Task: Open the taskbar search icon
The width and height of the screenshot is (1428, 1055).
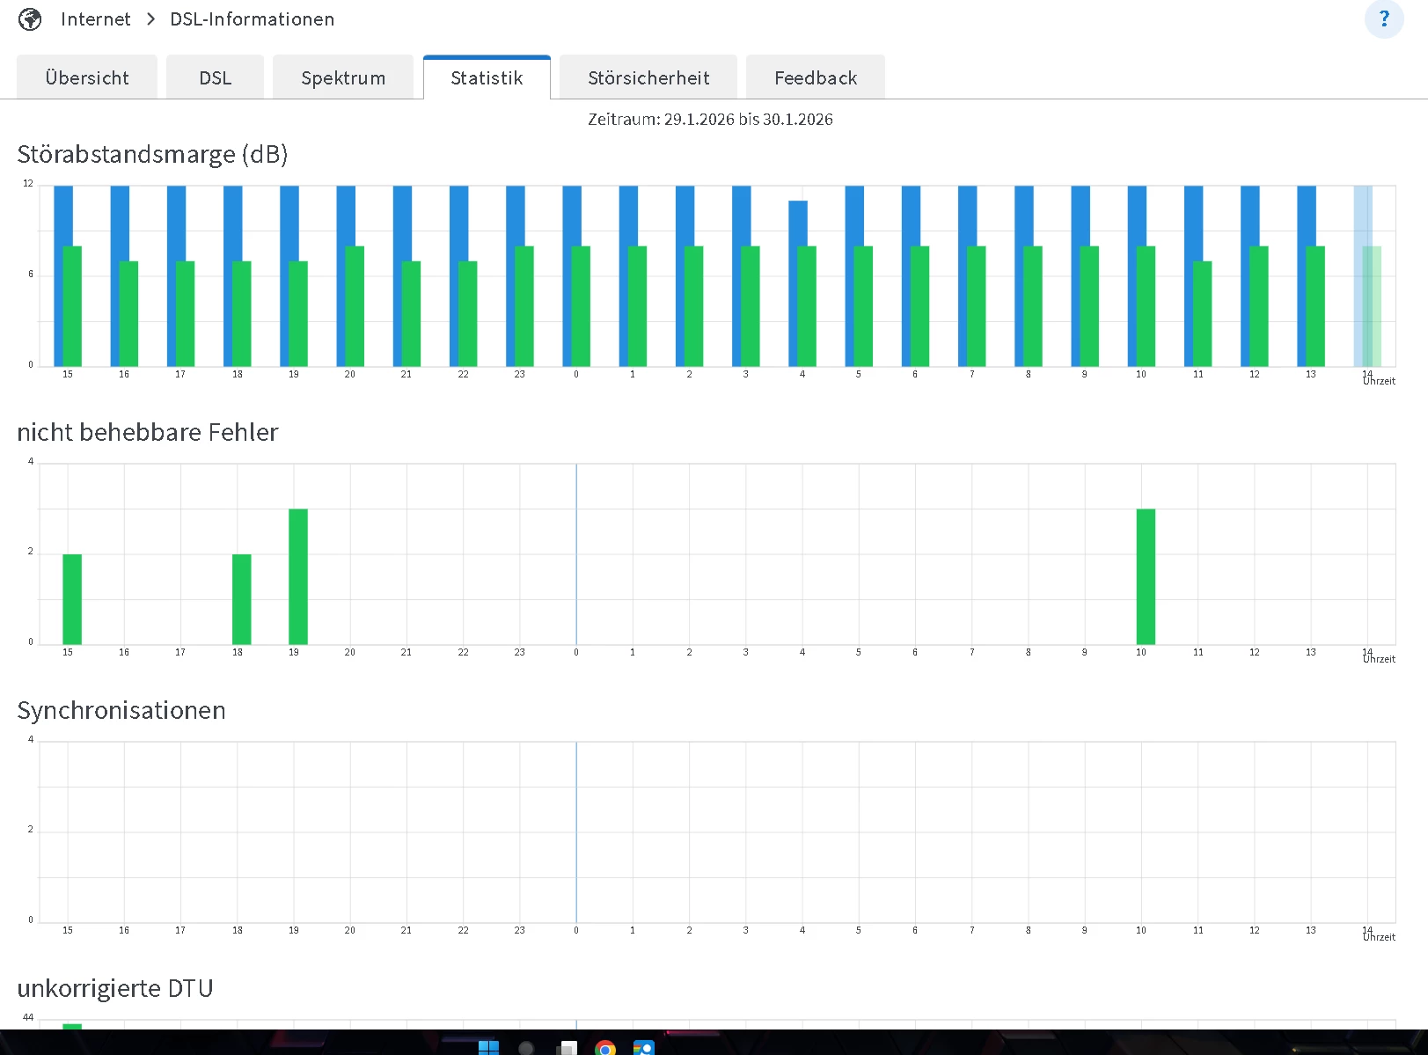Action: tap(526, 1047)
